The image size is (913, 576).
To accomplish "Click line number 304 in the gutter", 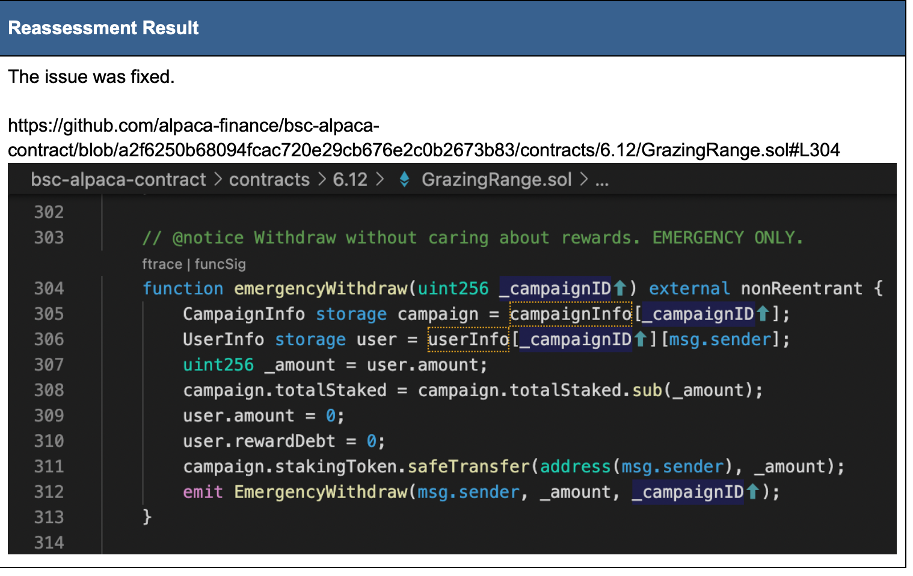I will point(49,289).
